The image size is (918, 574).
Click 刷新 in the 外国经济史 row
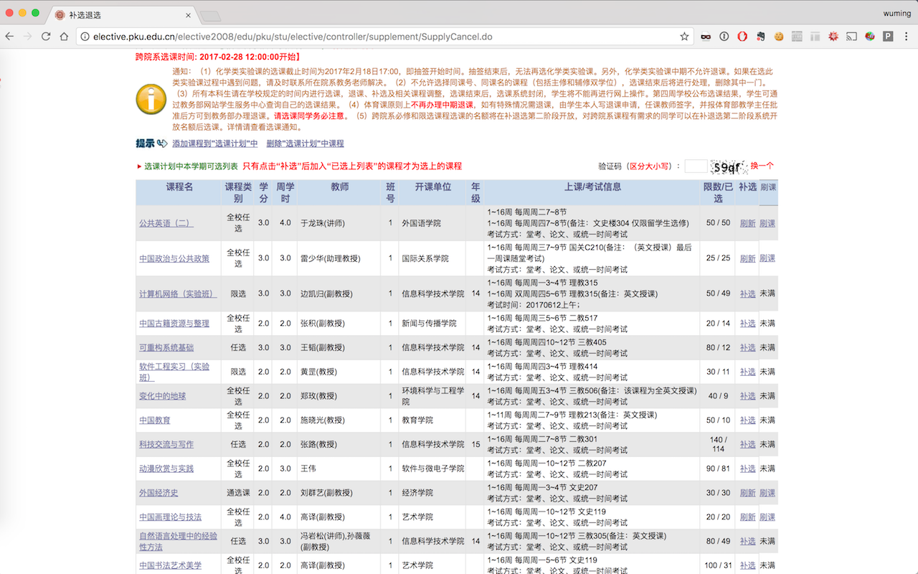tap(747, 493)
